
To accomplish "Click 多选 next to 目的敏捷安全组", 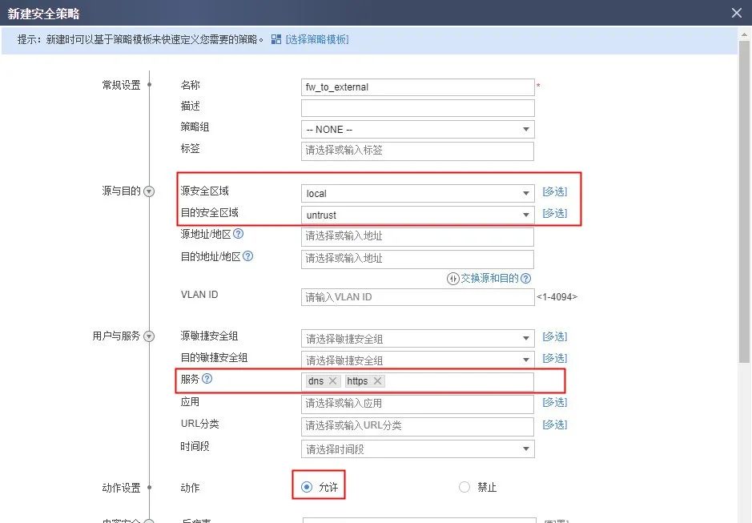I will 555,359.
